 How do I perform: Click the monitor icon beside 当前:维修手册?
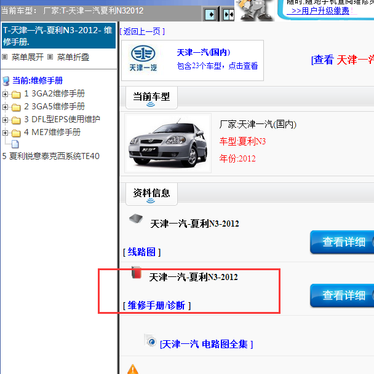6,81
